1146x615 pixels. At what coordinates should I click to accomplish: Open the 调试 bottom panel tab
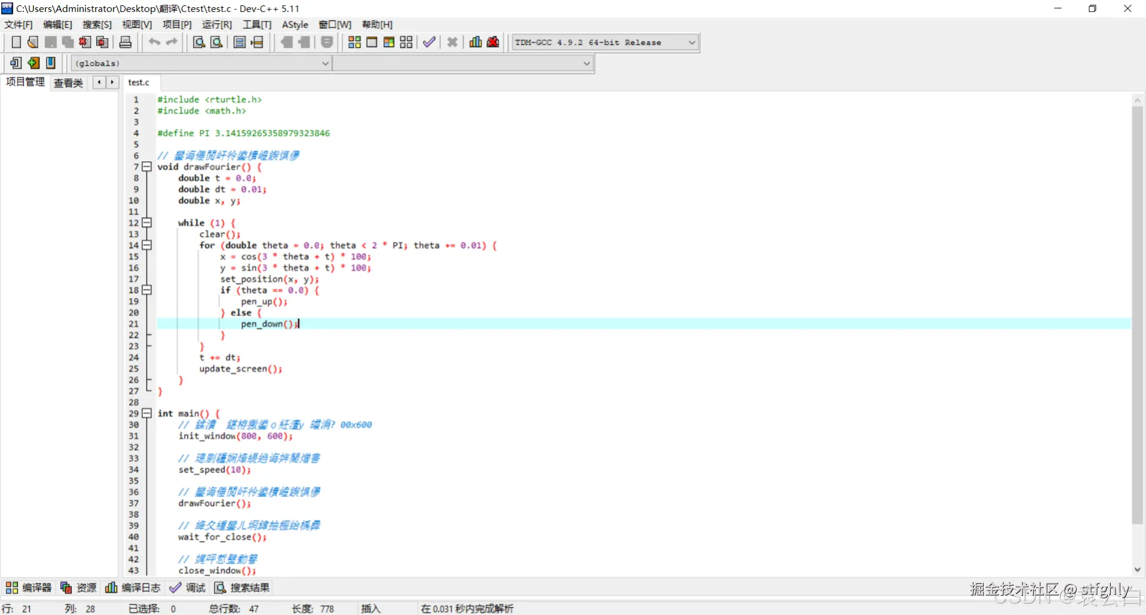[x=187, y=588]
